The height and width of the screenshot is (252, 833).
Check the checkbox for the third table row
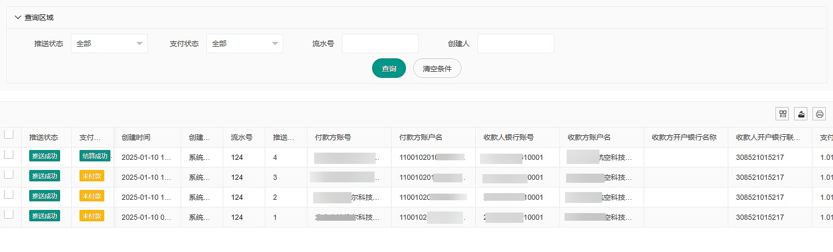tap(9, 194)
